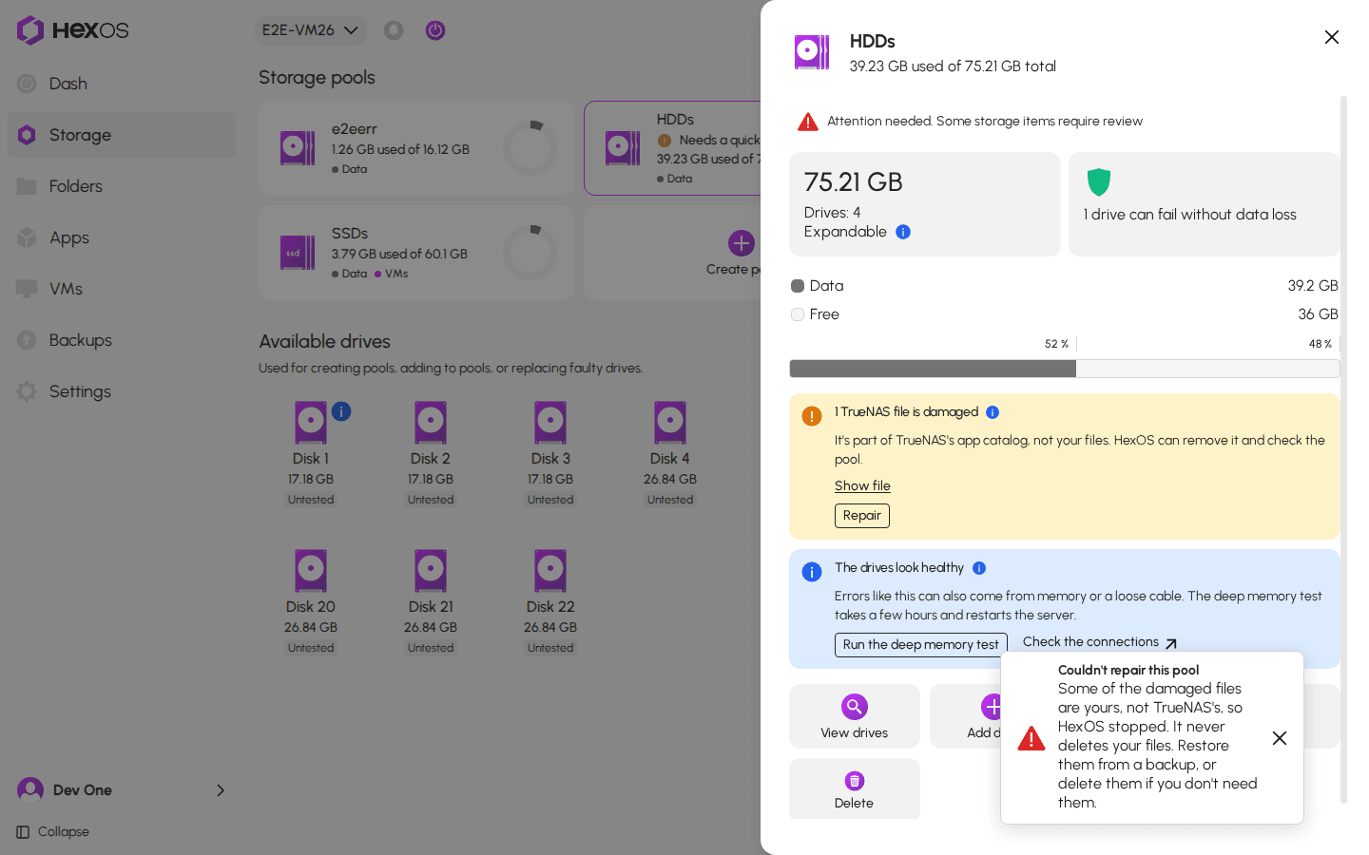Collapse the sidebar
This screenshot has width=1369, height=855.
[x=53, y=832]
